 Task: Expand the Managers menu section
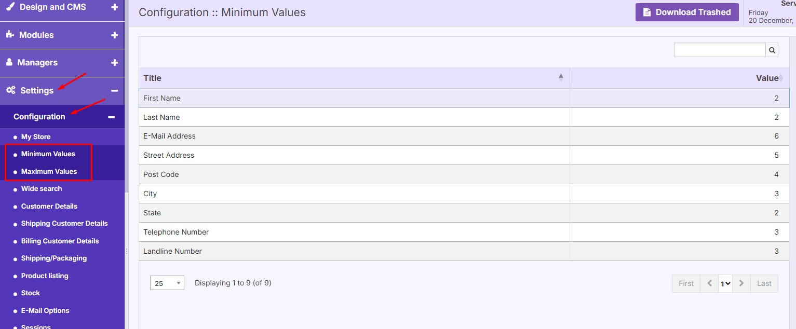(114, 62)
